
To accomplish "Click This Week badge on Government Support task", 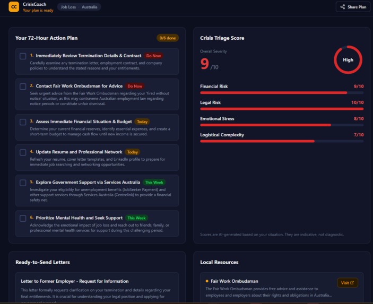I will click(x=154, y=183).
